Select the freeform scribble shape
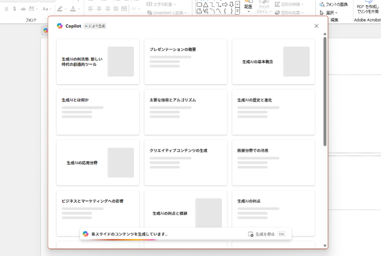 coord(206,11)
